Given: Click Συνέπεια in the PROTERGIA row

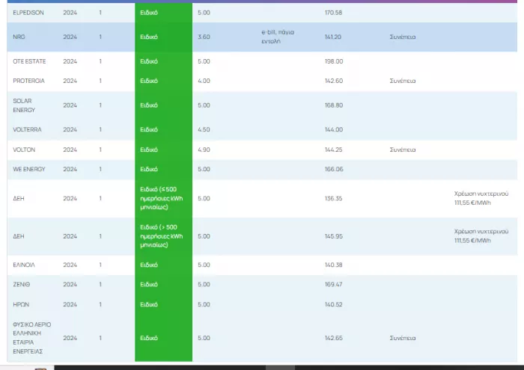Looking at the screenshot, I should pos(403,81).
